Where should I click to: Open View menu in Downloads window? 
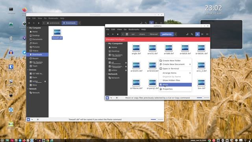coord(40,18)
